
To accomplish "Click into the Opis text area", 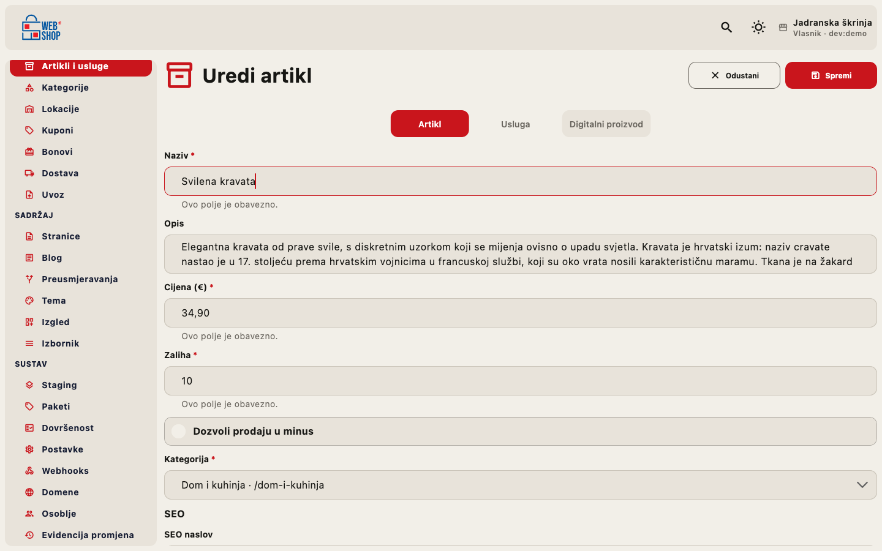I will [x=521, y=254].
